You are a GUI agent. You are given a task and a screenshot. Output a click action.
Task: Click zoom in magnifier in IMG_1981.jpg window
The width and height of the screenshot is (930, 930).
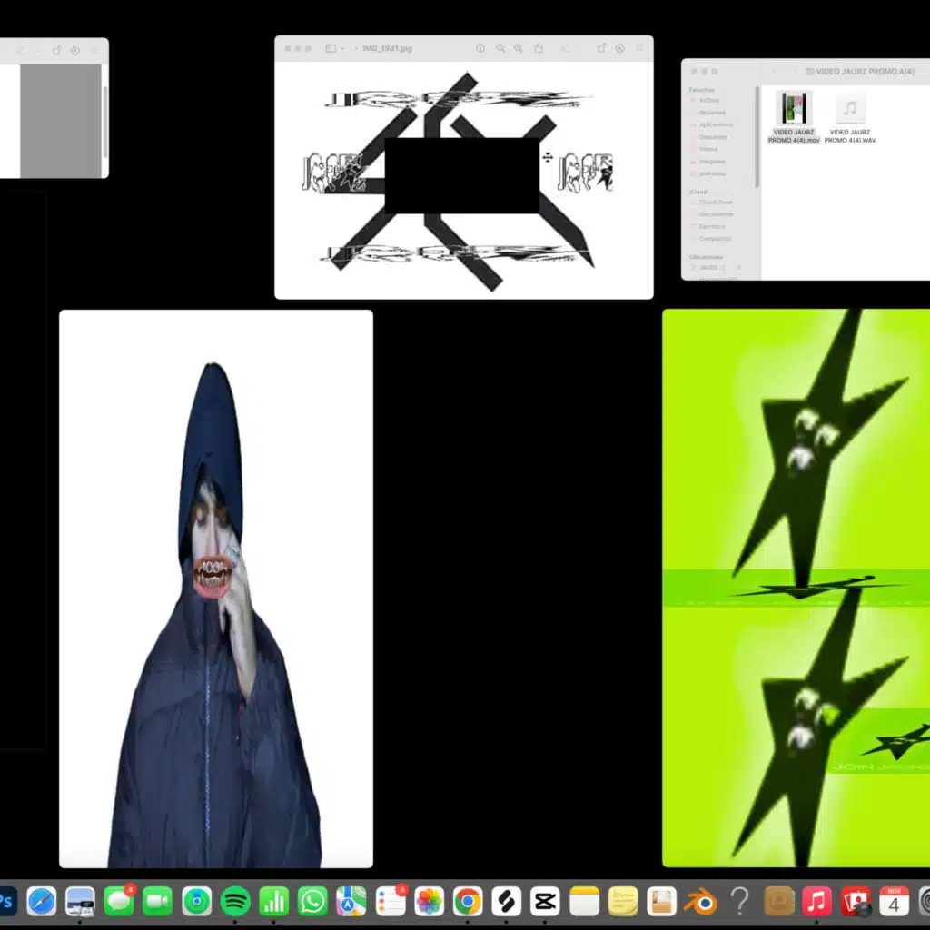519,48
